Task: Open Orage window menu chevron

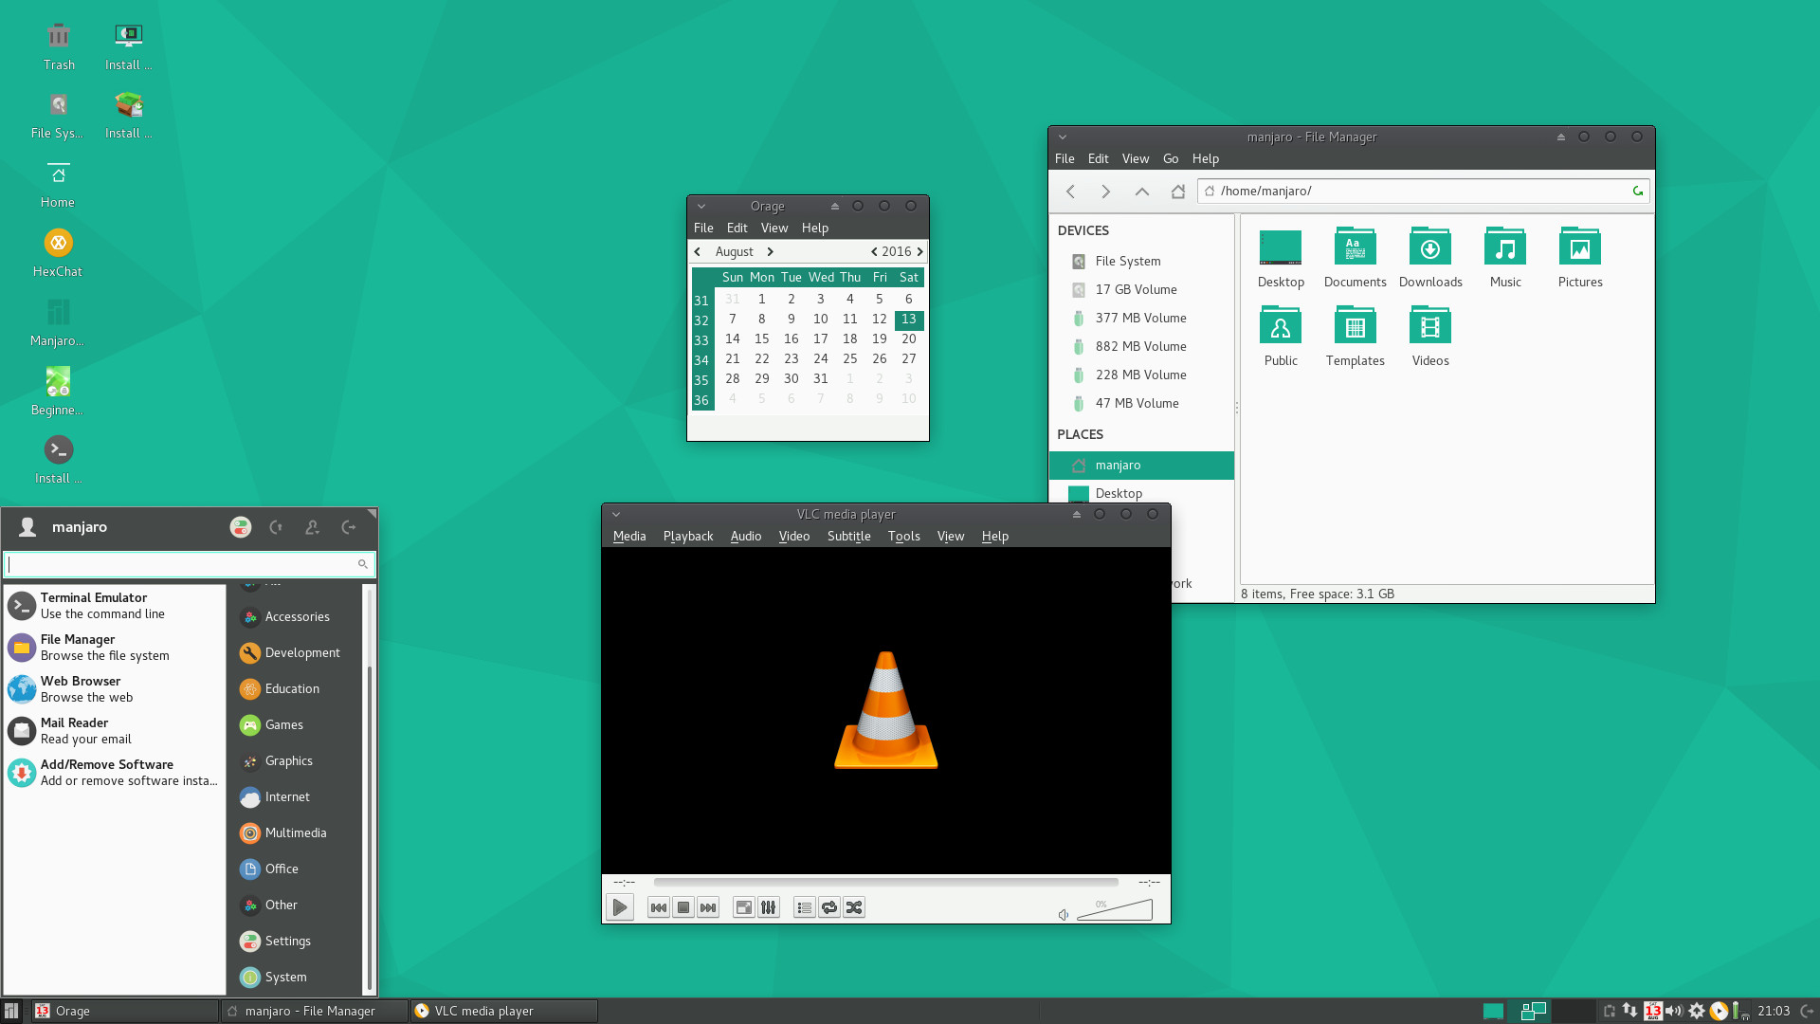Action: (x=701, y=207)
